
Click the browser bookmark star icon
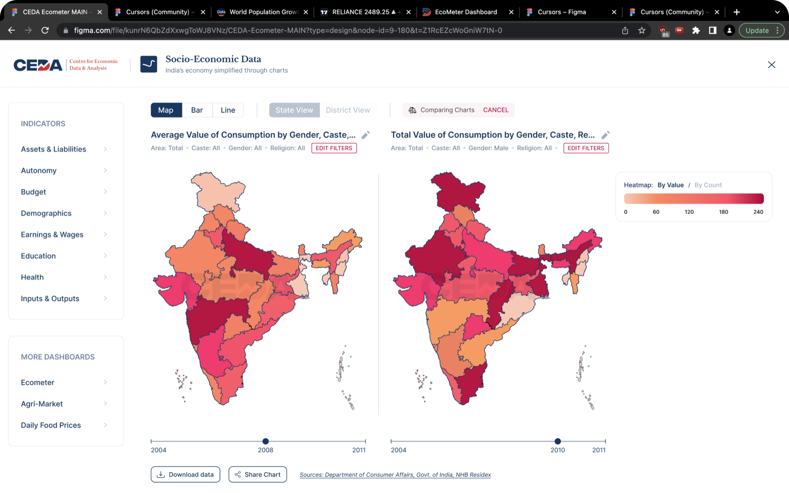click(x=642, y=31)
